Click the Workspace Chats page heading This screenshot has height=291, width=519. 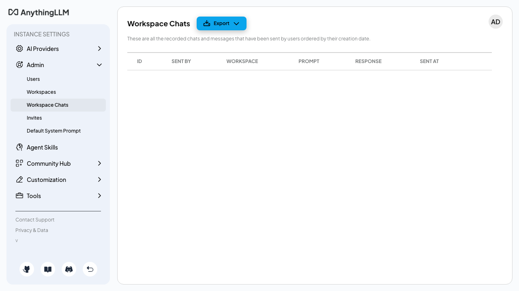(x=159, y=23)
